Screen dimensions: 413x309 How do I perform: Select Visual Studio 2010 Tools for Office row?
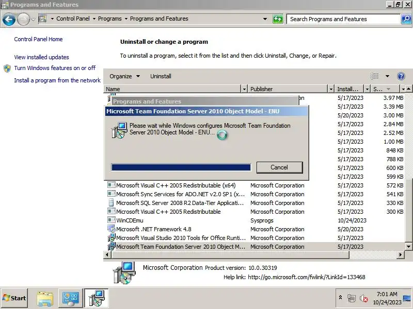click(254, 238)
